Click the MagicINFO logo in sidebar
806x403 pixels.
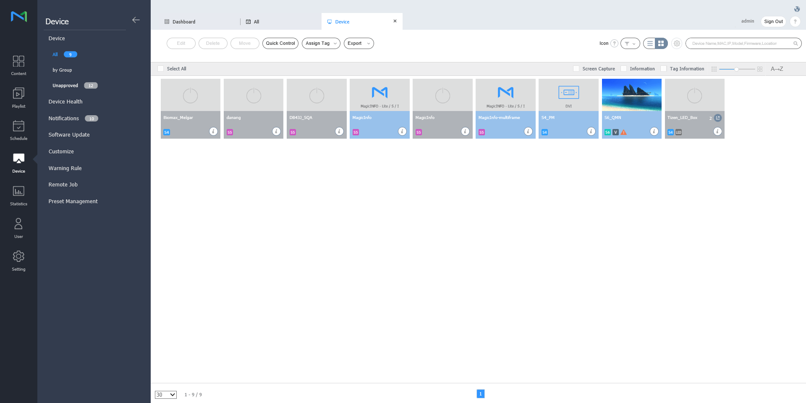[x=19, y=17]
